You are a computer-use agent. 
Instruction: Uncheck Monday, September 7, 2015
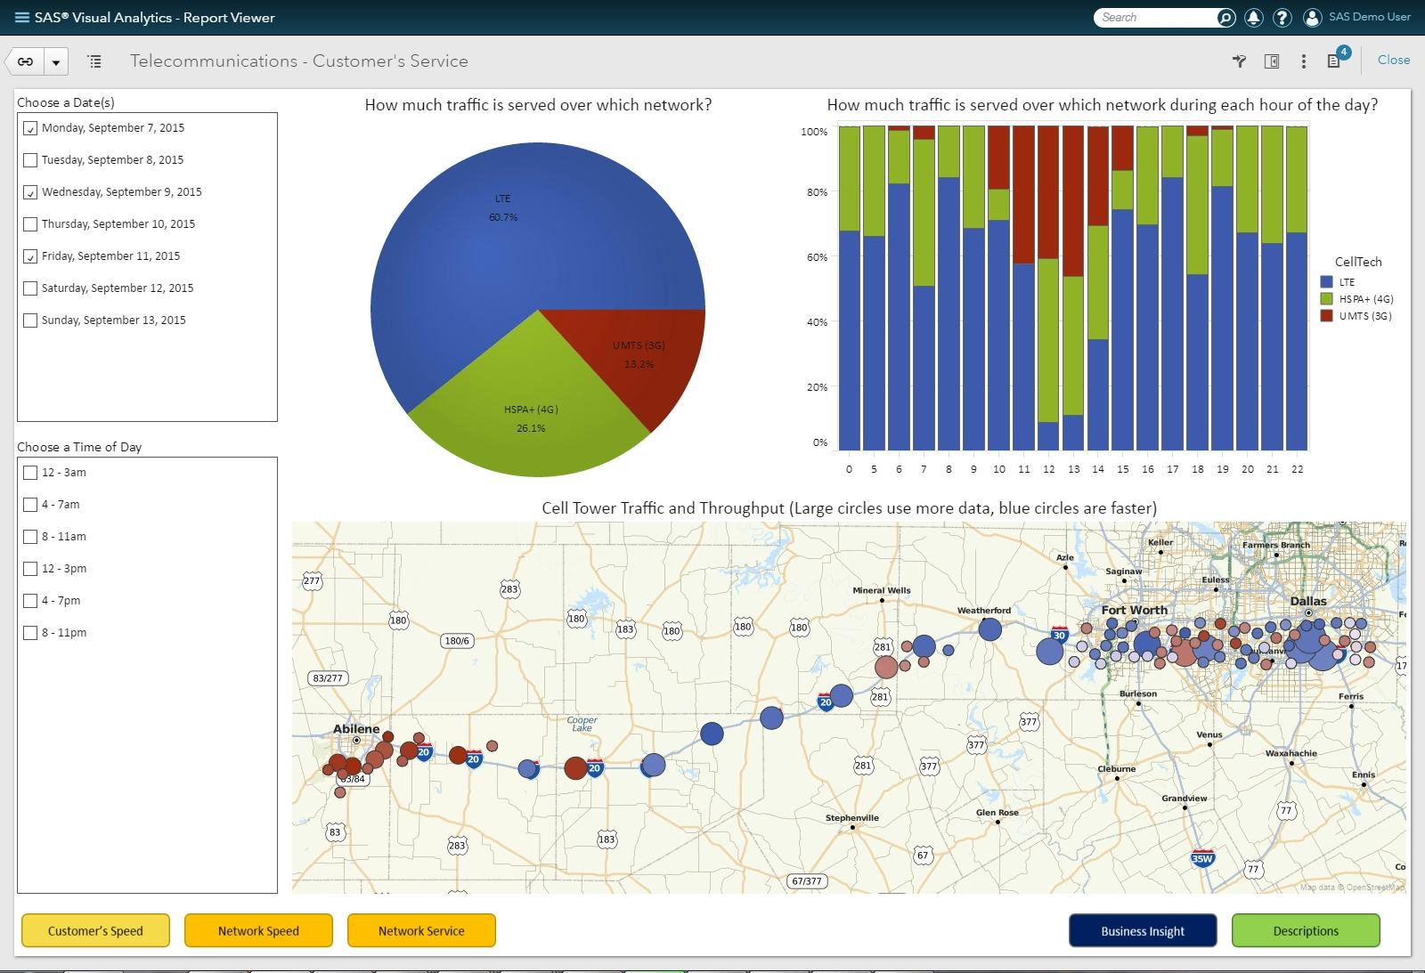click(30, 128)
